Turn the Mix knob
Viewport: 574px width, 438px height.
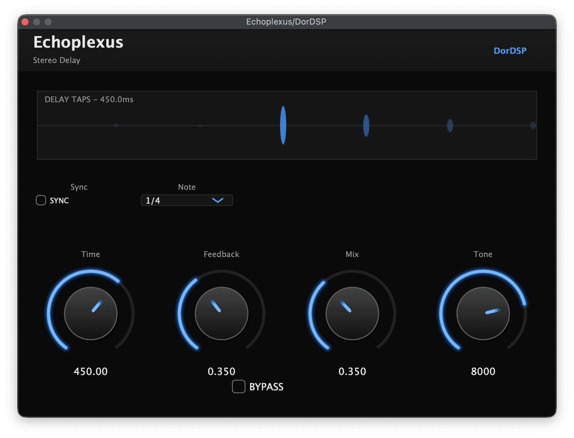352,314
